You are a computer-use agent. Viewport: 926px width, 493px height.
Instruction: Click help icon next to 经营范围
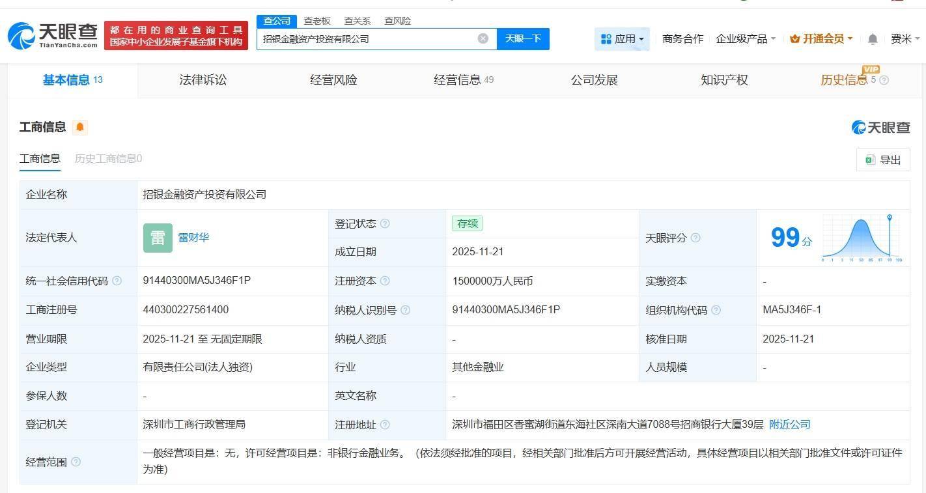tap(76, 462)
